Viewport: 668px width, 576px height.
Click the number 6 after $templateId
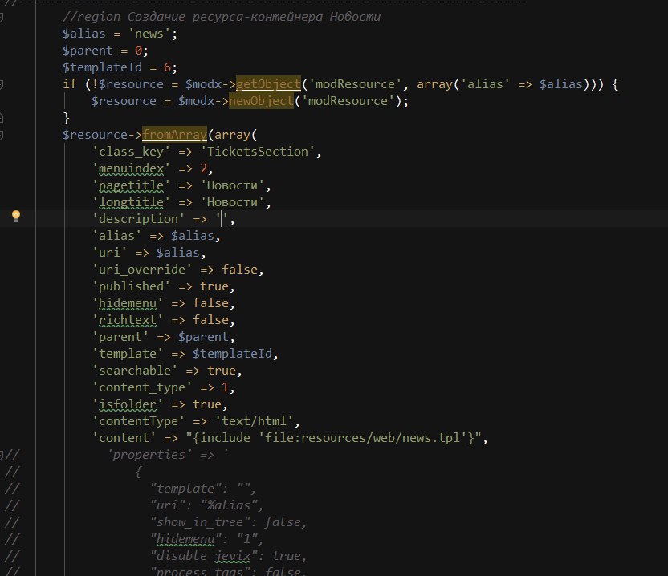[168, 67]
